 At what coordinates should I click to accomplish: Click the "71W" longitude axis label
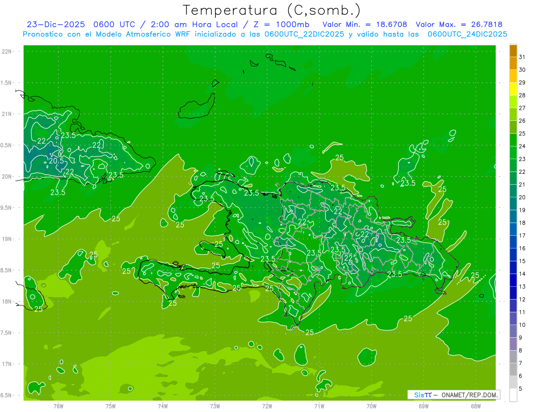pyautogui.click(x=319, y=406)
